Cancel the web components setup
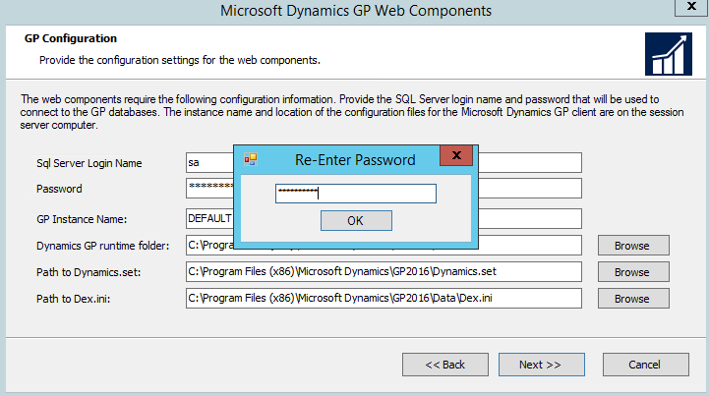This screenshot has width=709, height=396. [x=644, y=365]
